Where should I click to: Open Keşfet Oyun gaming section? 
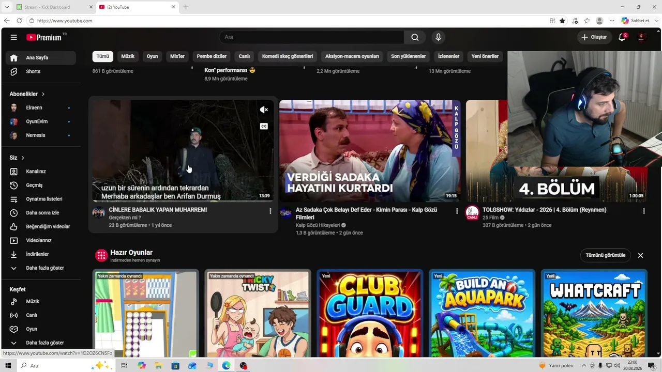[40, 329]
